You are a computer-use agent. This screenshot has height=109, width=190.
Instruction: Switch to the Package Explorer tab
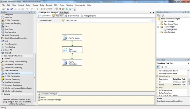click(x=89, y=16)
